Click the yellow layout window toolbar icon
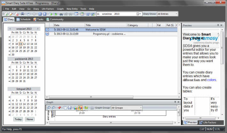 coord(82,14)
